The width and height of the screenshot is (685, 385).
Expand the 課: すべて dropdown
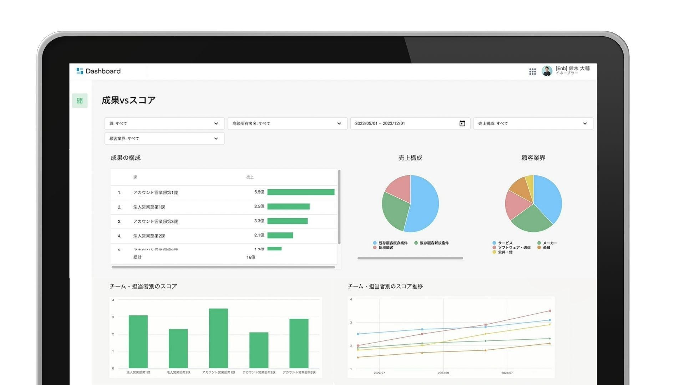click(x=164, y=123)
